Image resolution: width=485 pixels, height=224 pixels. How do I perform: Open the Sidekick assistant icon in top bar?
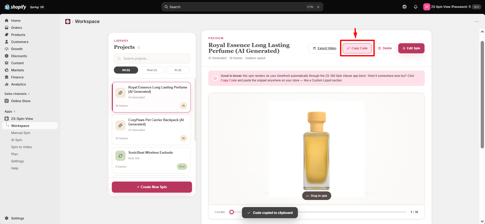click(x=405, y=7)
